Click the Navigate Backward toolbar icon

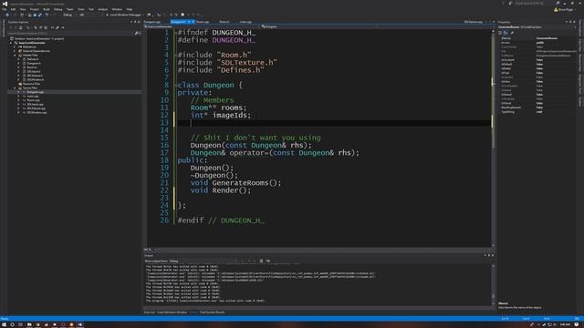7,15
